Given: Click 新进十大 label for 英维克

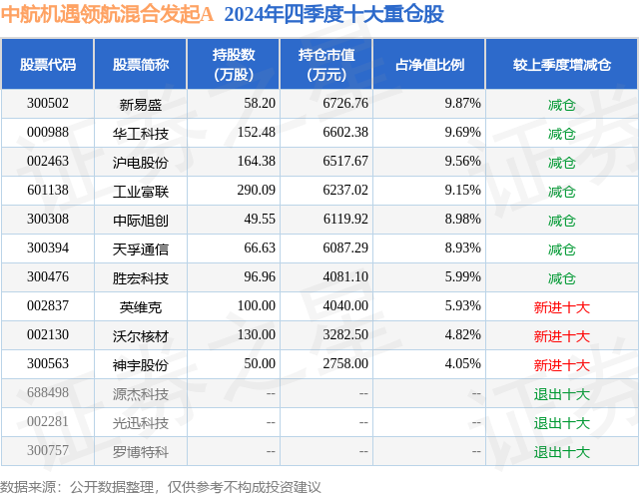Looking at the screenshot, I should click(x=562, y=307).
